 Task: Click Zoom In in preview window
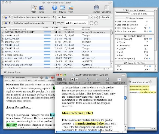[88, 79]
